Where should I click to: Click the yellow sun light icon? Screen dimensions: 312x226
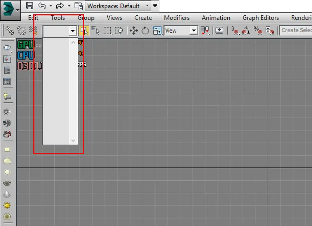click(7, 205)
